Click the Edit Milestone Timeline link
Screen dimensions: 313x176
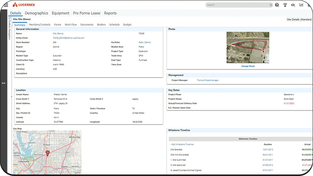(182, 144)
